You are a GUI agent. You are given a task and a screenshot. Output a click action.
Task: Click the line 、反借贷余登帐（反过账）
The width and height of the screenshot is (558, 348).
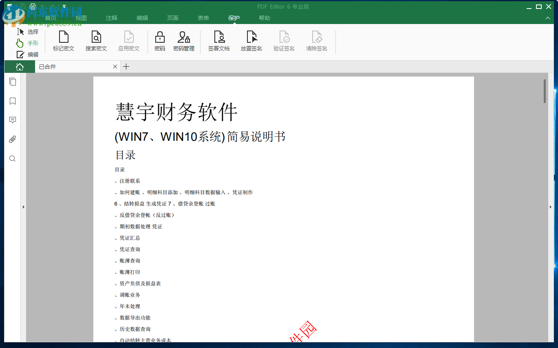pos(146,215)
